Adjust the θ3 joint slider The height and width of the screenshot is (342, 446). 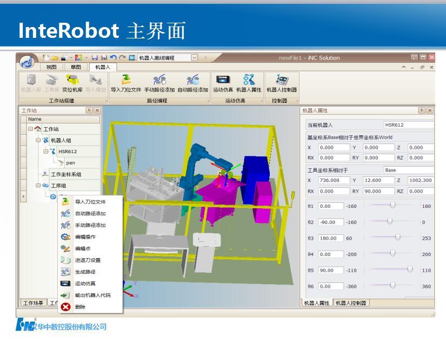pos(398,237)
